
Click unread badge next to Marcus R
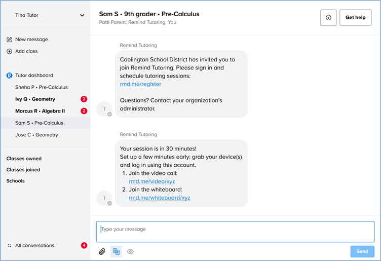pos(84,111)
